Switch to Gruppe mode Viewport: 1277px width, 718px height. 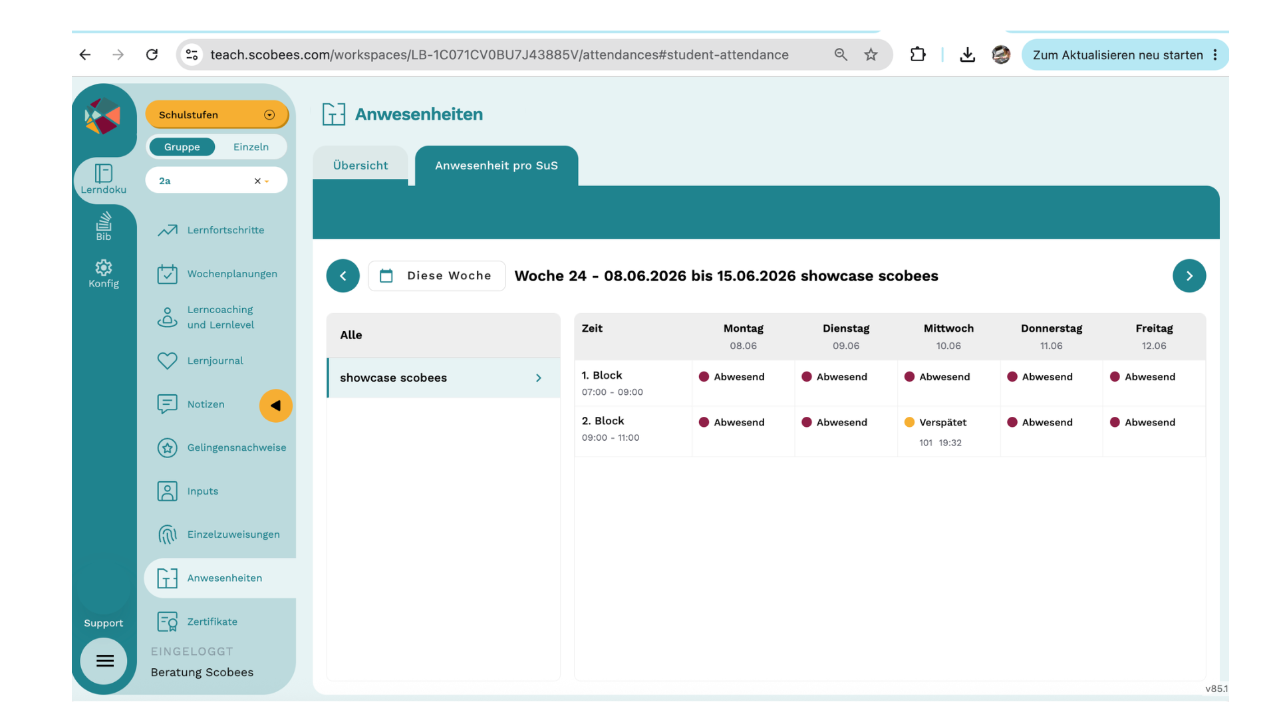[x=182, y=147]
